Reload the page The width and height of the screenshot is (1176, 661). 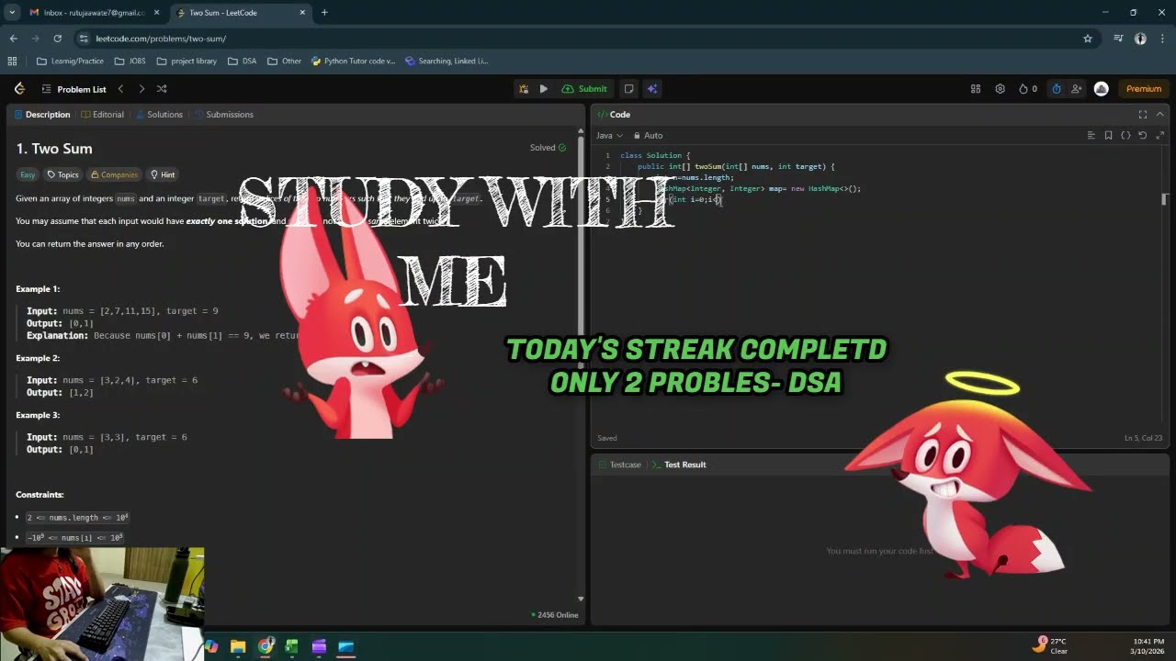pos(57,39)
